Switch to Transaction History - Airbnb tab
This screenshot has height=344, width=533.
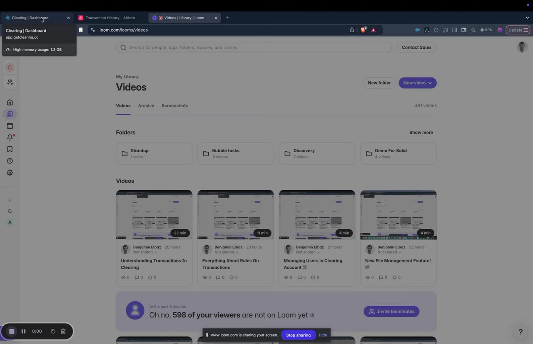coord(111,18)
